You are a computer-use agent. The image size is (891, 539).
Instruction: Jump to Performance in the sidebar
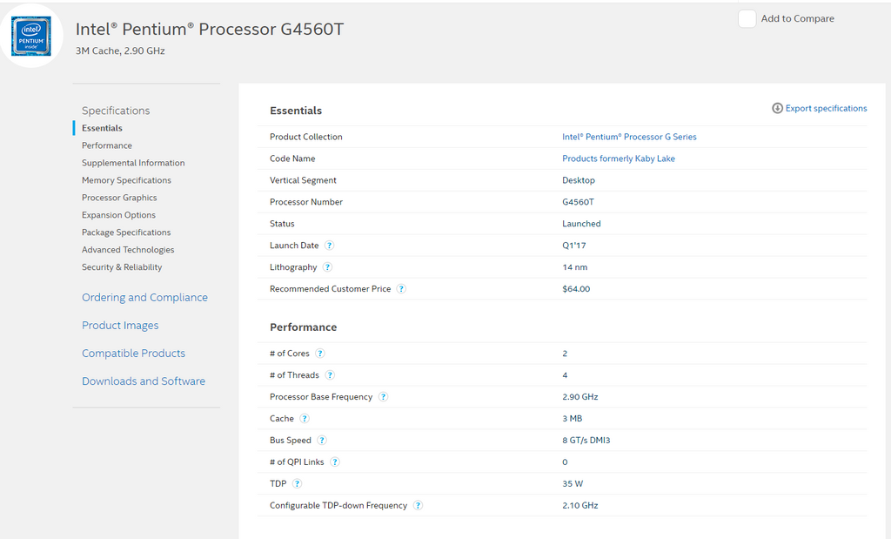(x=107, y=145)
